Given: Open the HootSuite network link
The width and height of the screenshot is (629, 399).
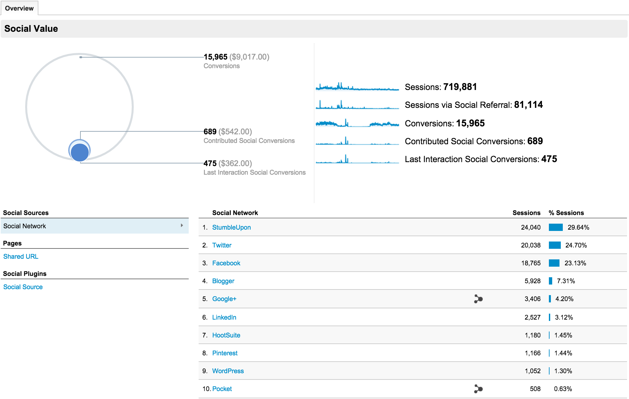Looking at the screenshot, I should [226, 335].
